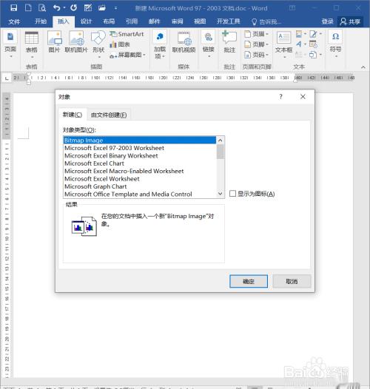Viewport: 370px width, 389px height.
Task: Select Microsoft Excel Macro-Enabled Worksheet
Action: [140, 171]
